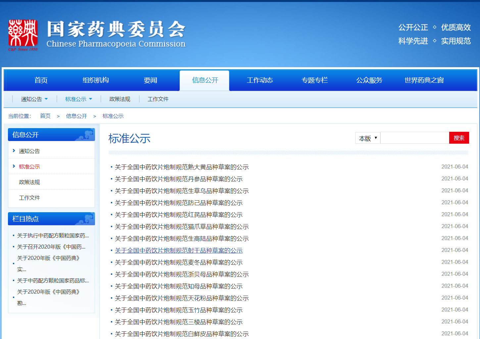Open the 首页 main navigation tab
Image resolution: width=480 pixels, height=339 pixels.
pos(41,80)
